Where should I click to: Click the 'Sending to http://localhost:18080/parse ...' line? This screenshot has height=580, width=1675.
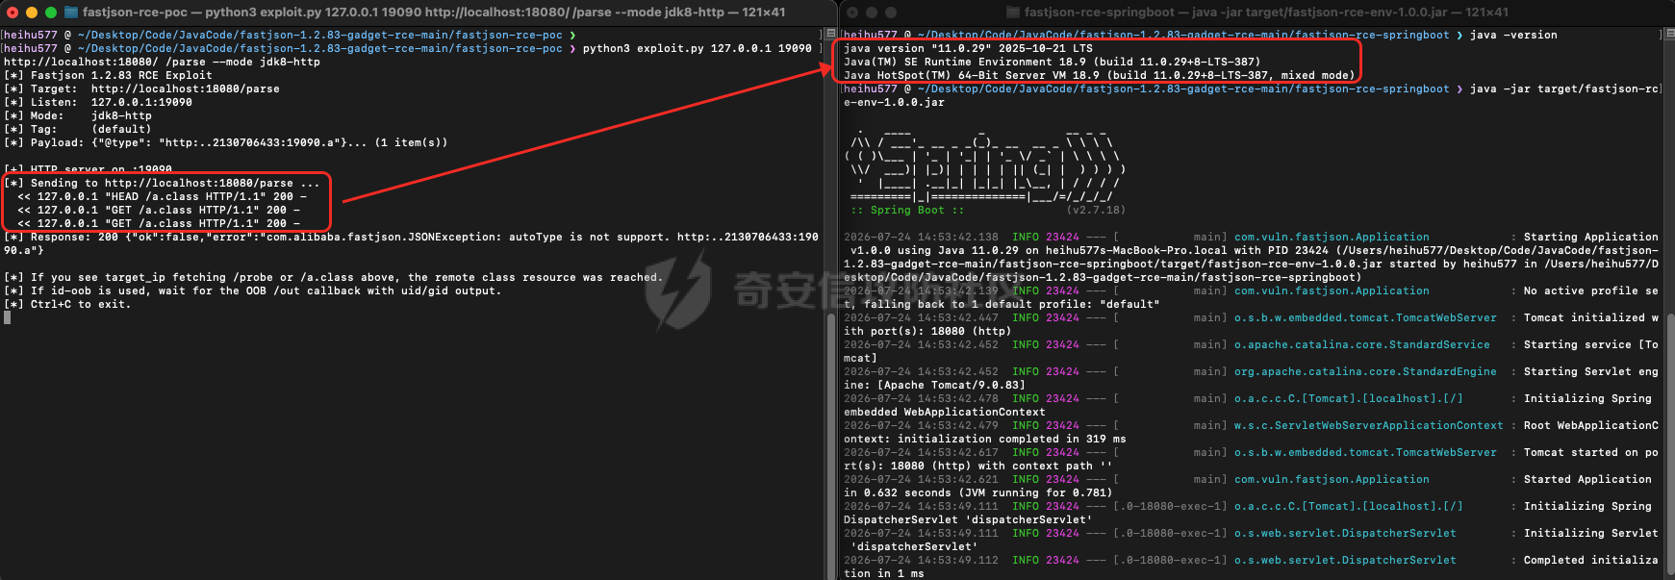pyautogui.click(x=162, y=183)
